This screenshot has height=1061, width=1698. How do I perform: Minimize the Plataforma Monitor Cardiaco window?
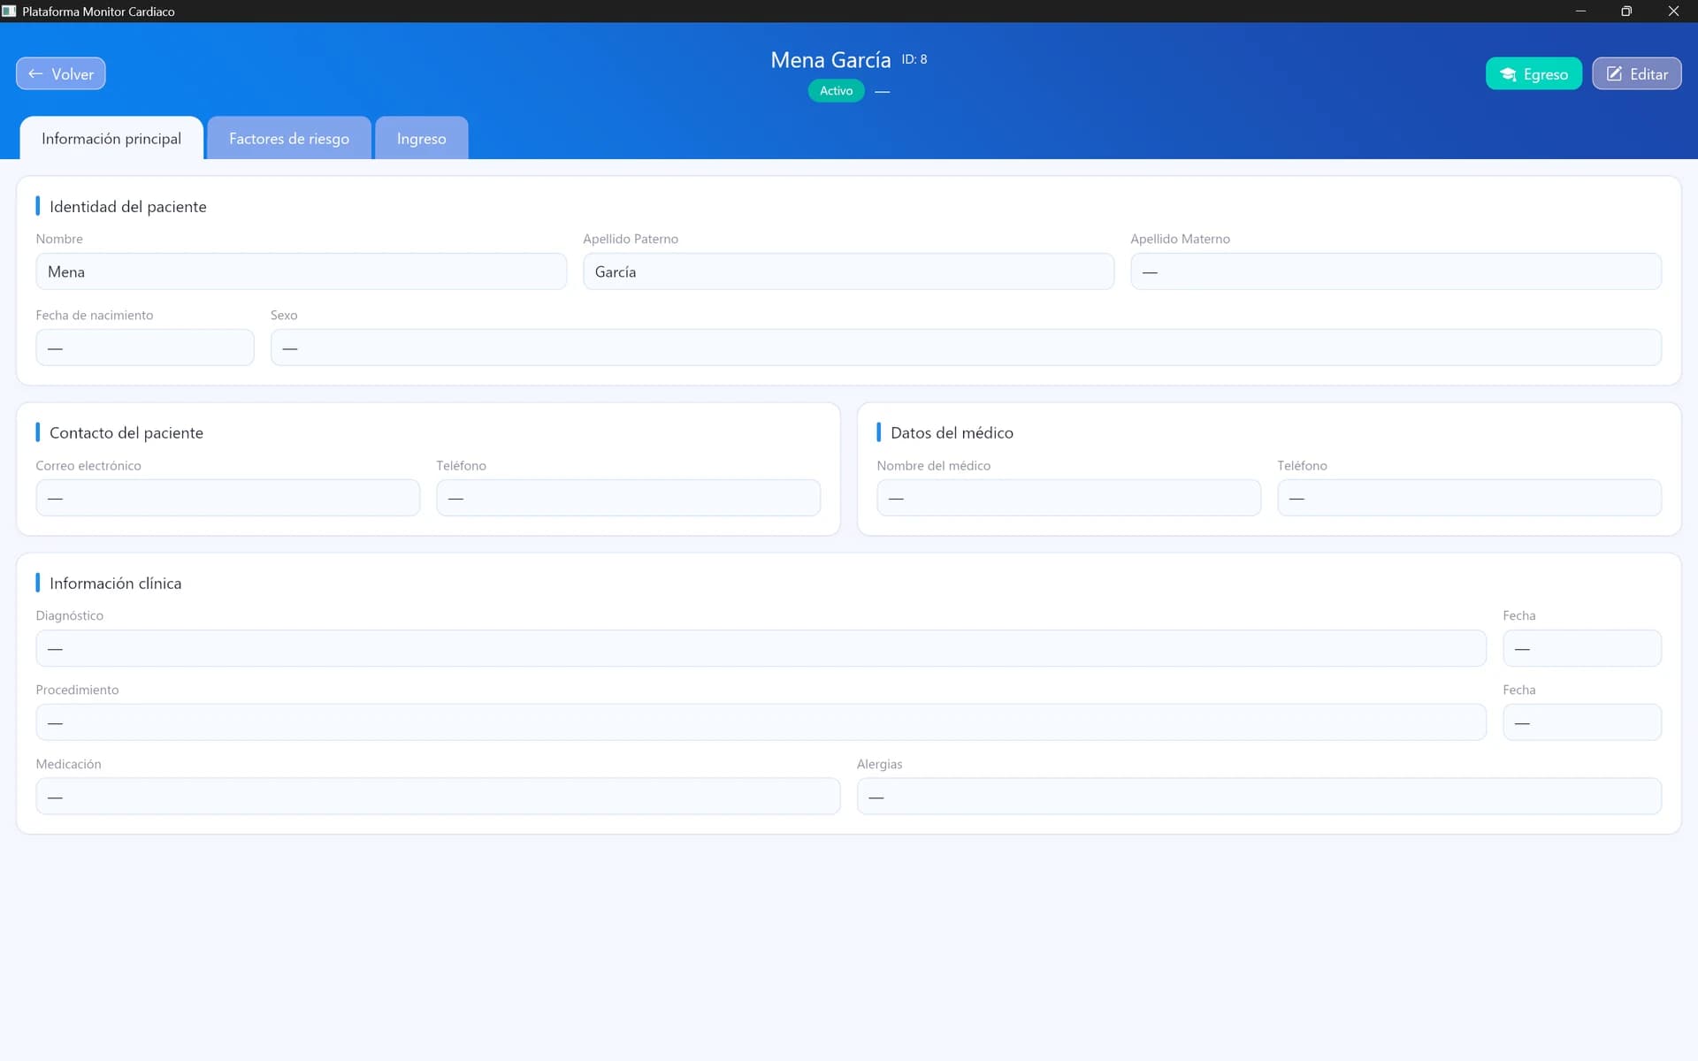pos(1580,11)
